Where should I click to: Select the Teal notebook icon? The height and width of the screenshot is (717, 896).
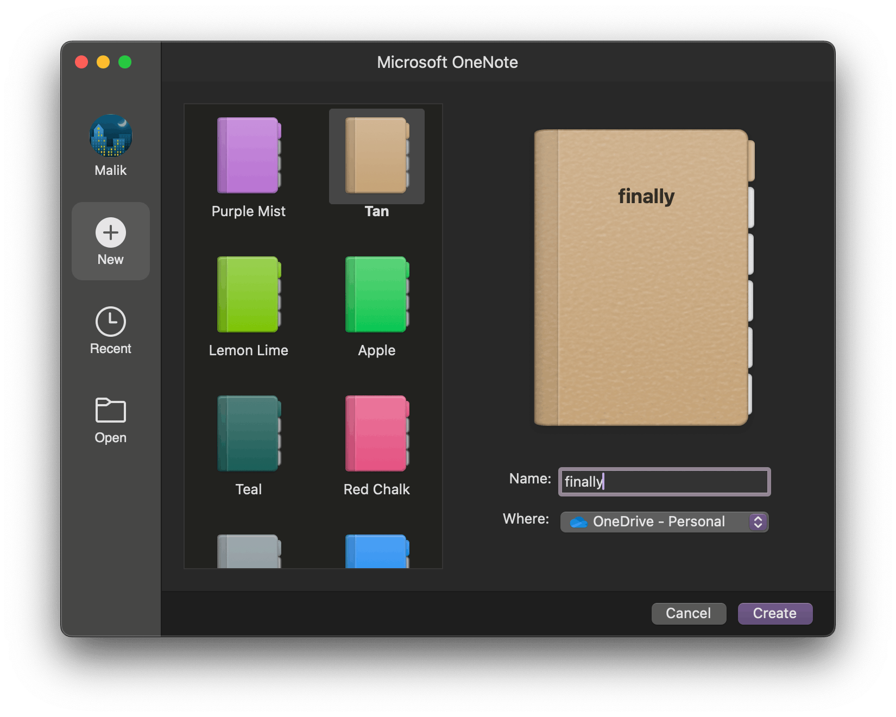pos(249,433)
